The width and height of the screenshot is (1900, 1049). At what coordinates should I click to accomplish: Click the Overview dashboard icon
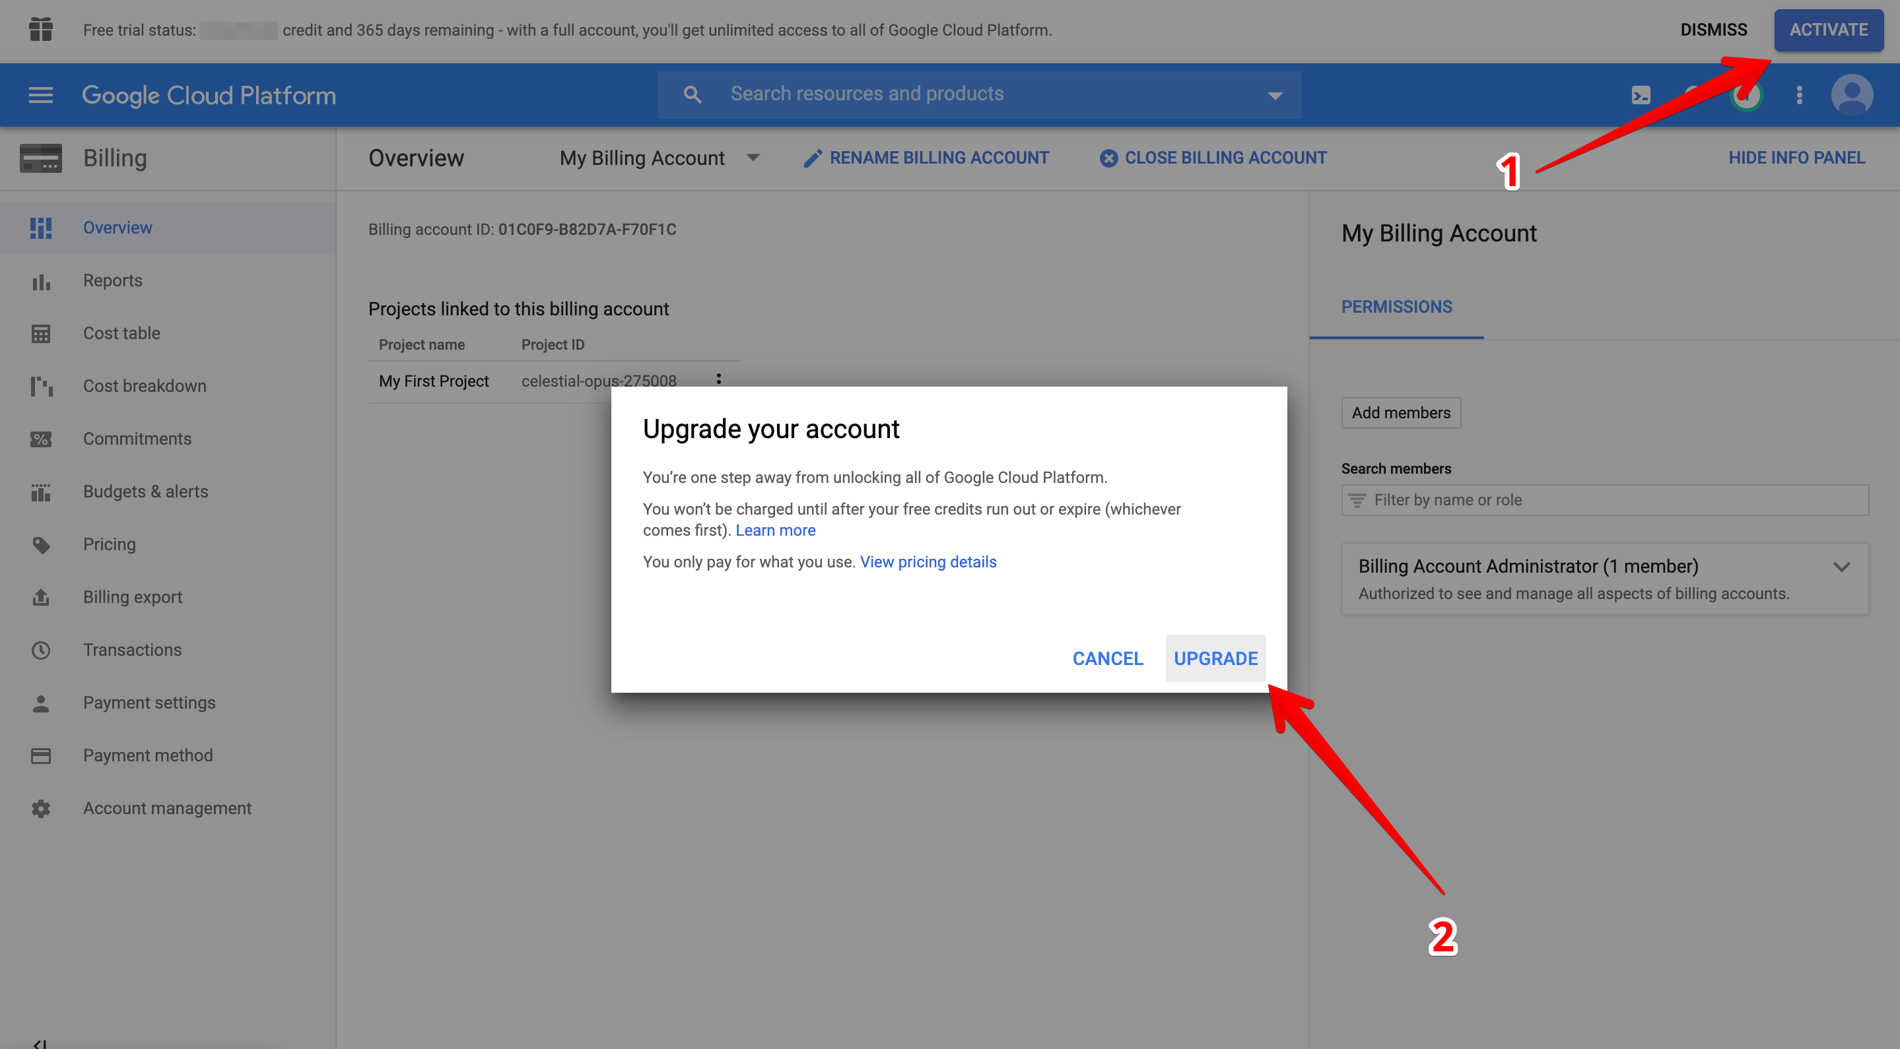40,228
